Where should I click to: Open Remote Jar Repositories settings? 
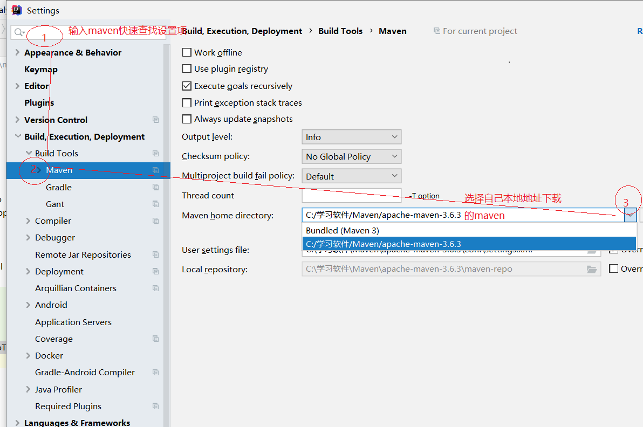tap(83, 255)
